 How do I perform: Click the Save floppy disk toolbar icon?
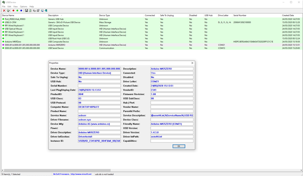tap(26, 11)
